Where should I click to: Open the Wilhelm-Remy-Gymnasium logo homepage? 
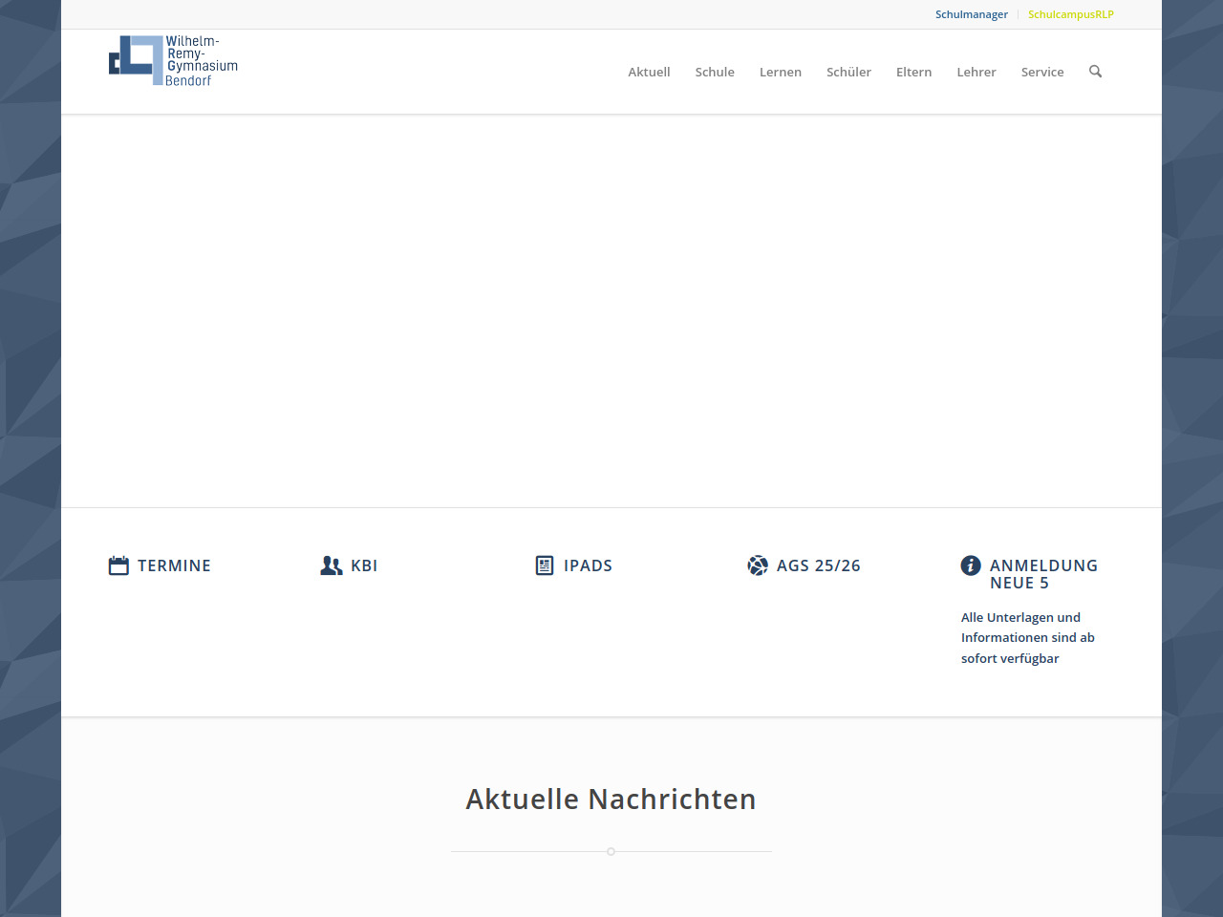click(x=174, y=61)
